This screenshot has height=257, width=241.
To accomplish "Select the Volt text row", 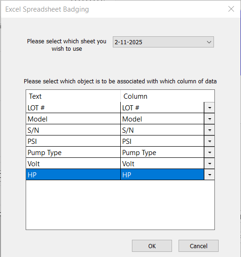I will (x=73, y=163).
